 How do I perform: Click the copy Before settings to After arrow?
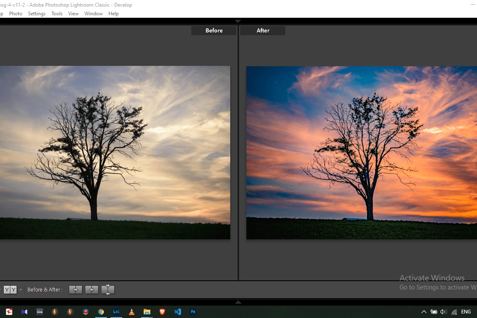coord(75,290)
